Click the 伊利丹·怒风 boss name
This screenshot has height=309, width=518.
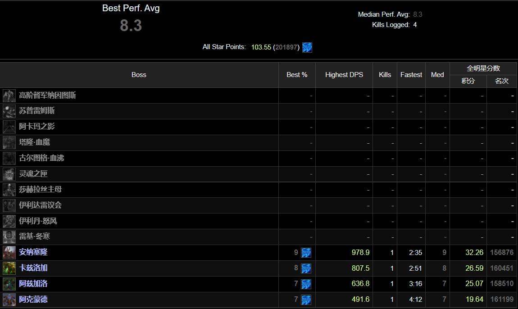coord(38,221)
